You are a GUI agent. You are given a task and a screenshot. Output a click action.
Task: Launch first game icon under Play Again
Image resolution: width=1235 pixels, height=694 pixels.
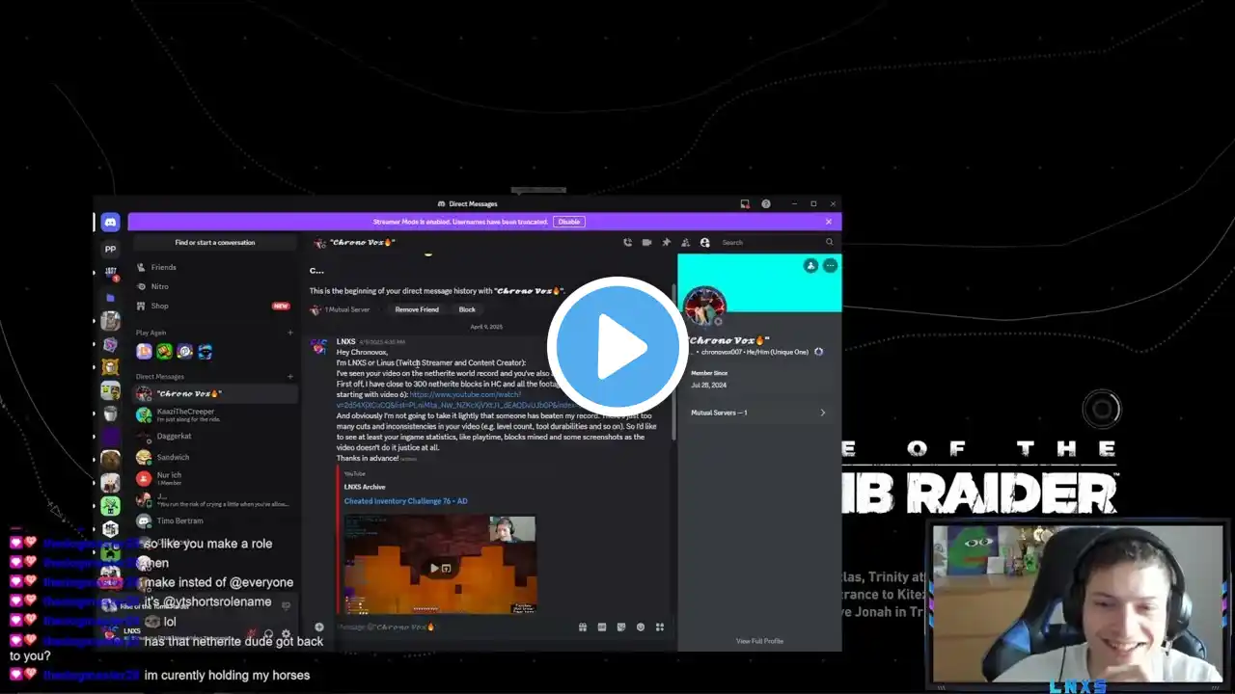pos(144,352)
